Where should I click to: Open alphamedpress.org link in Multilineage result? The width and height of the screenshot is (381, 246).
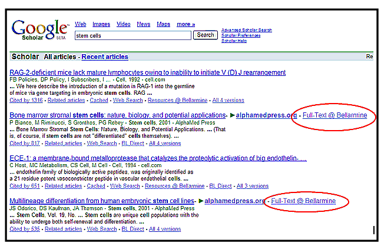coord(235,201)
